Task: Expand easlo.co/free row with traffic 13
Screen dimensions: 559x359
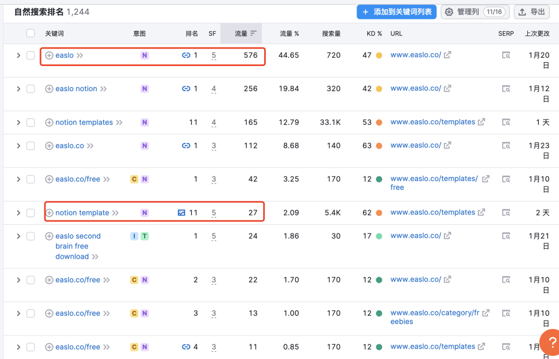Action: 19,313
